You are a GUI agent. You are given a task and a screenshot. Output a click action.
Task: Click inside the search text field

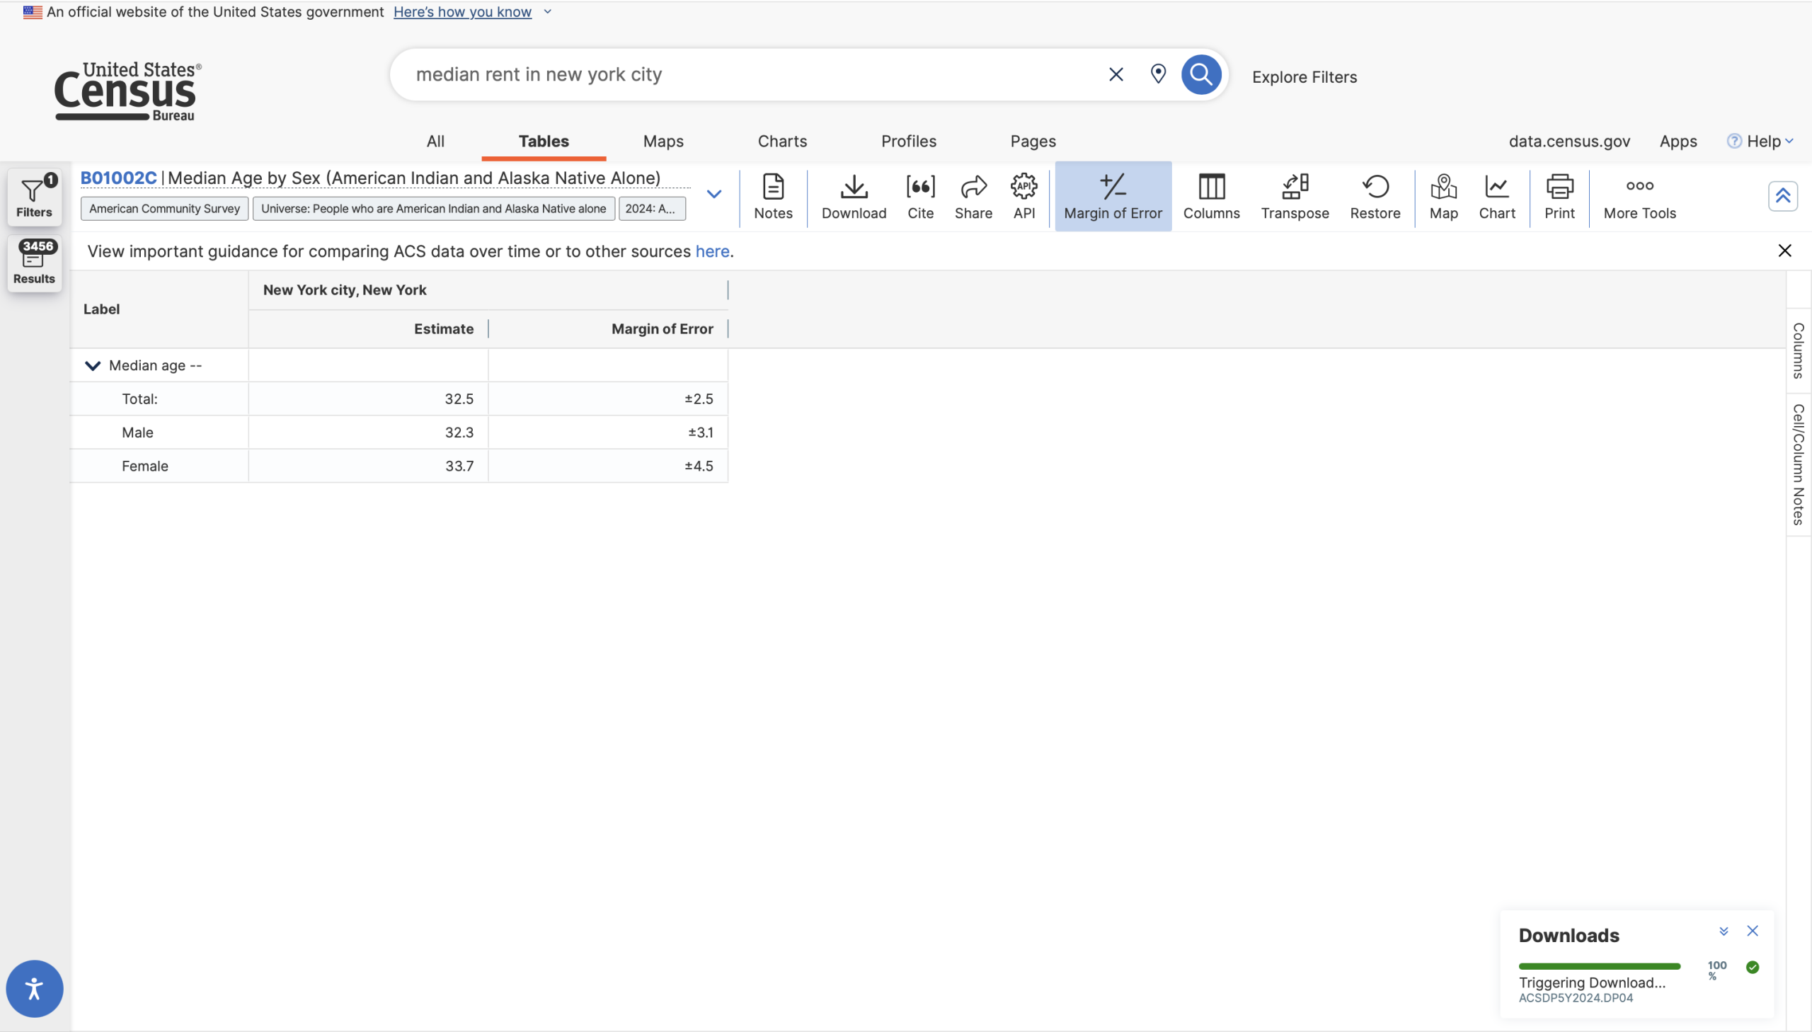pyautogui.click(x=744, y=74)
